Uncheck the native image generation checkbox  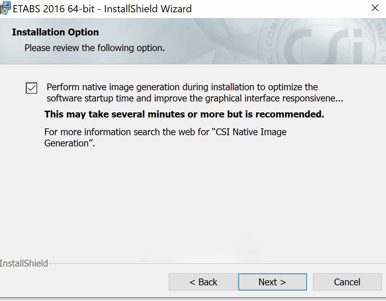(x=32, y=88)
